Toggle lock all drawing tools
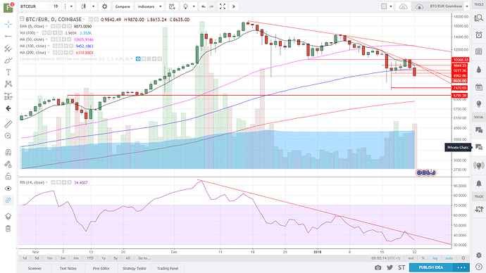 tap(8, 177)
